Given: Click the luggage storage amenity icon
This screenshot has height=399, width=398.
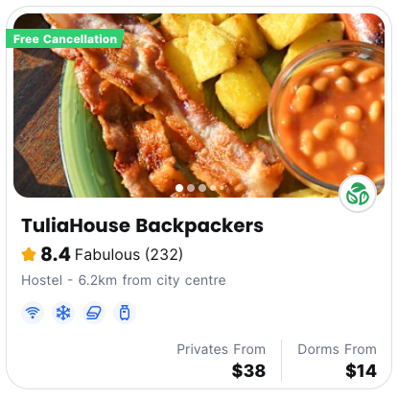Looking at the screenshot, I should (125, 313).
